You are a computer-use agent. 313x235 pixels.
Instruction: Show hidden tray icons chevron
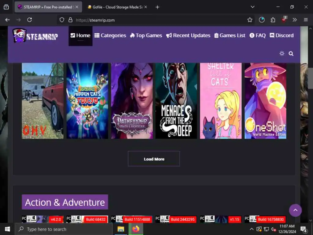[252, 229]
